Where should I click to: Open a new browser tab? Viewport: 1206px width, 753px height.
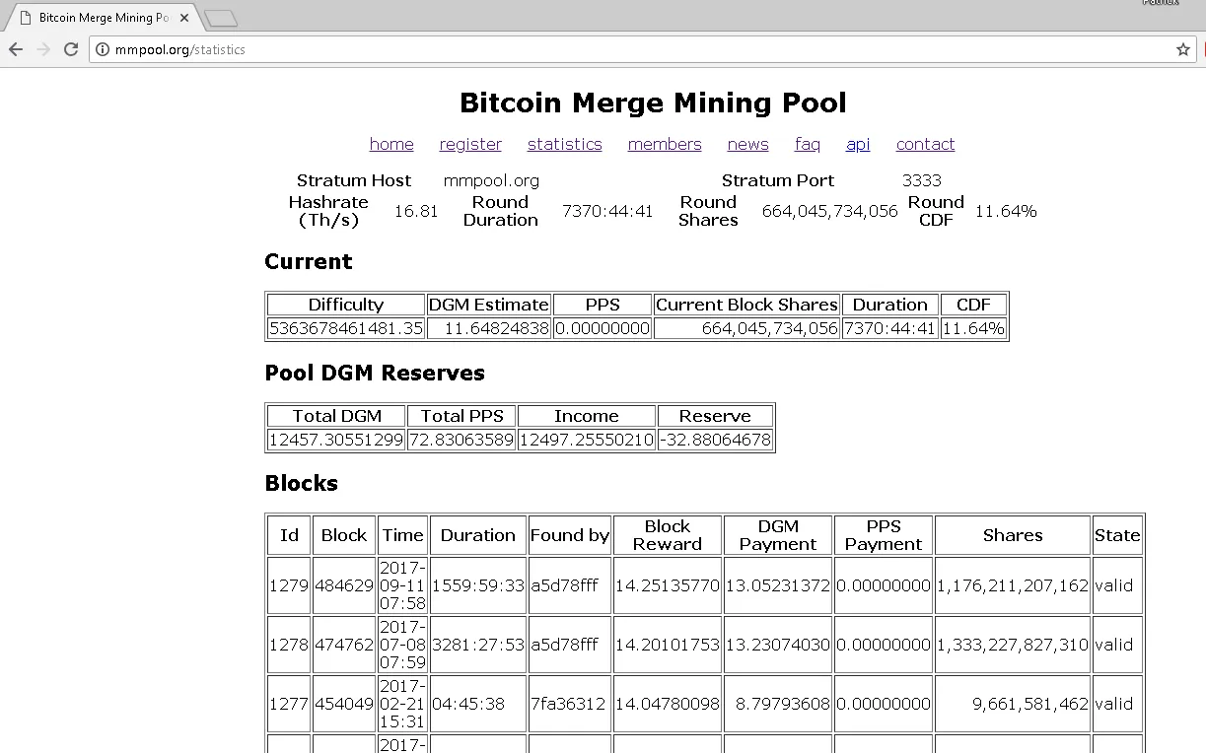point(221,18)
